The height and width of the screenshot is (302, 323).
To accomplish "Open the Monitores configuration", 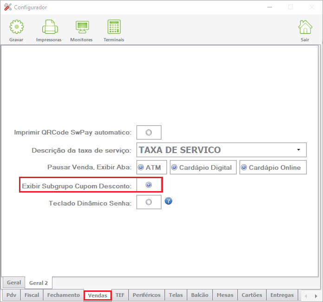I will (x=83, y=27).
